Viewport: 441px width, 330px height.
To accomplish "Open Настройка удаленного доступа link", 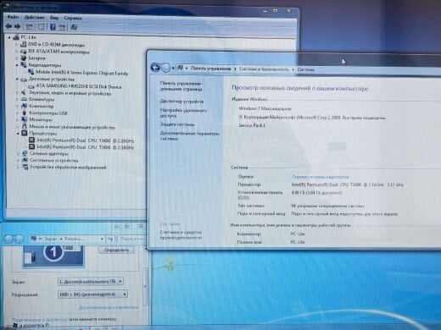I will click(x=183, y=113).
